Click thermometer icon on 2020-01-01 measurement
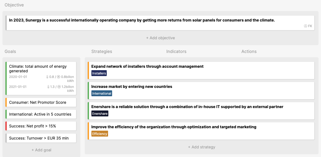Viewport: 321px width, 157px height. (48, 77)
